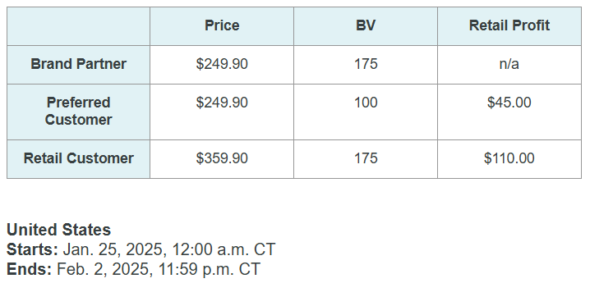590x306 pixels.
Task: Select the Preferred Customer row label
Action: [78, 111]
